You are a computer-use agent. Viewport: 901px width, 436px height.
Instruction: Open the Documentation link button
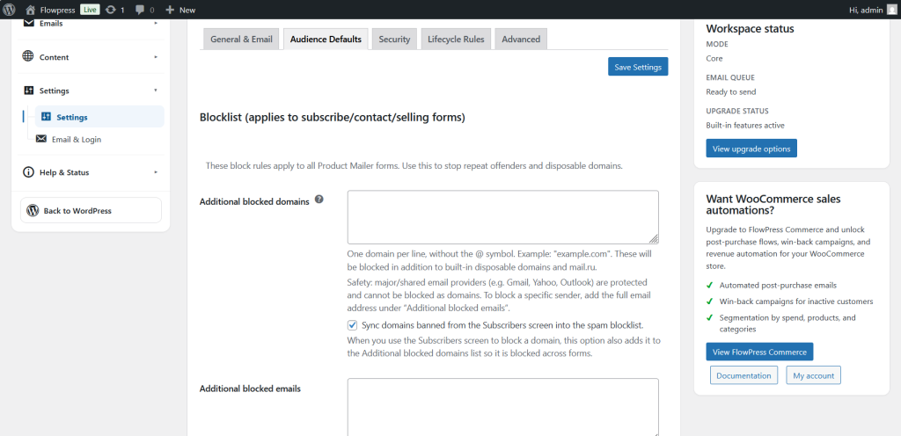744,375
